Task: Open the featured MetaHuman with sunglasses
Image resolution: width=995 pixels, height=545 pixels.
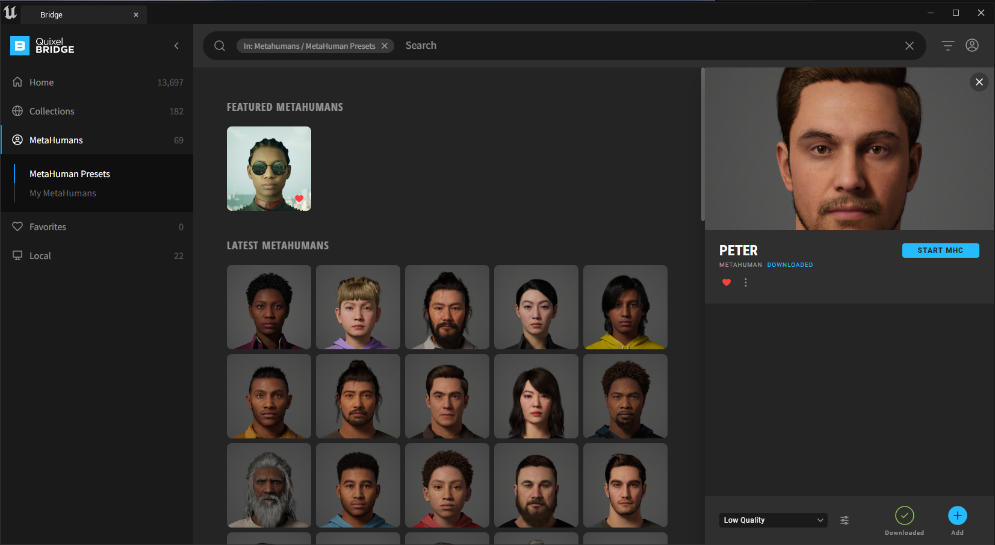Action: (x=269, y=169)
